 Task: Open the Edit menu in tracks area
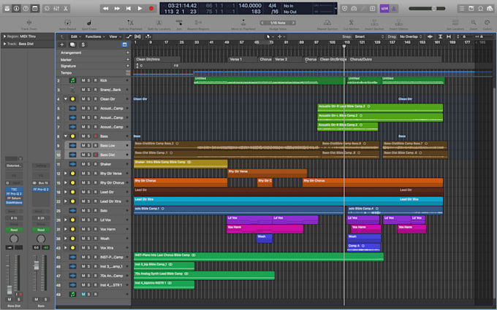[x=73, y=35]
